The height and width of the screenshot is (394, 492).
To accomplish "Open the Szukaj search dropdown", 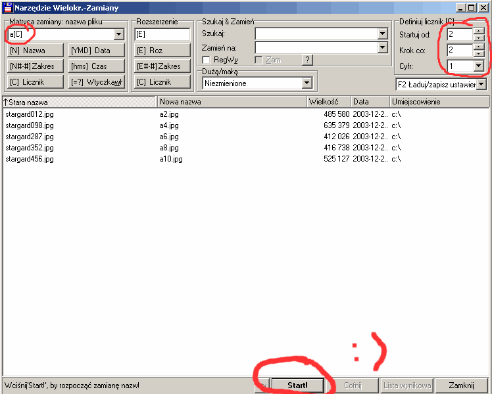I will click(382, 34).
